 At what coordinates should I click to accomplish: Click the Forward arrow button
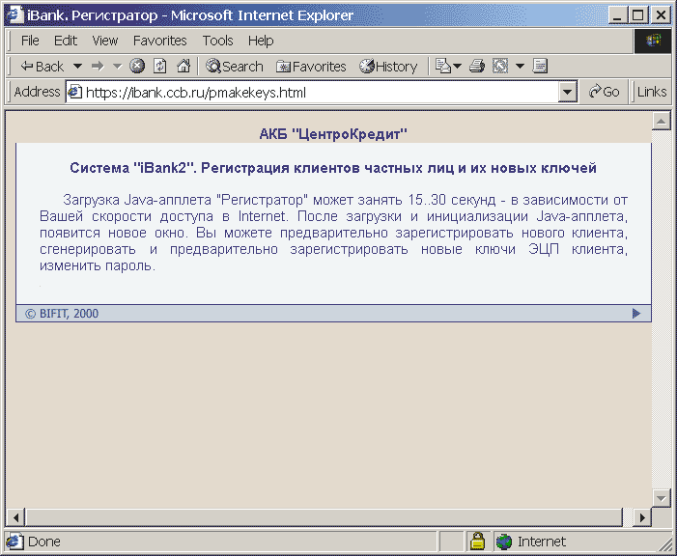pos(98,67)
